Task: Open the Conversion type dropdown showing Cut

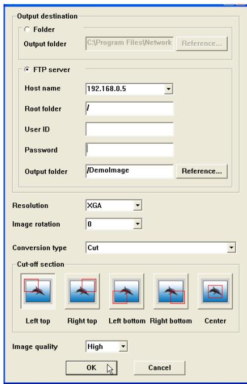Action: 231,248
